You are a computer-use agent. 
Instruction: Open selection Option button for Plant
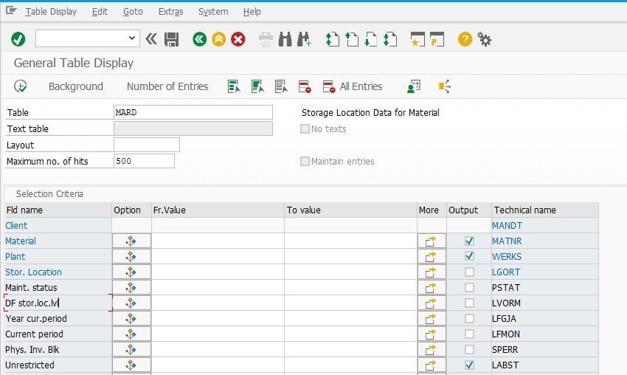pos(131,256)
